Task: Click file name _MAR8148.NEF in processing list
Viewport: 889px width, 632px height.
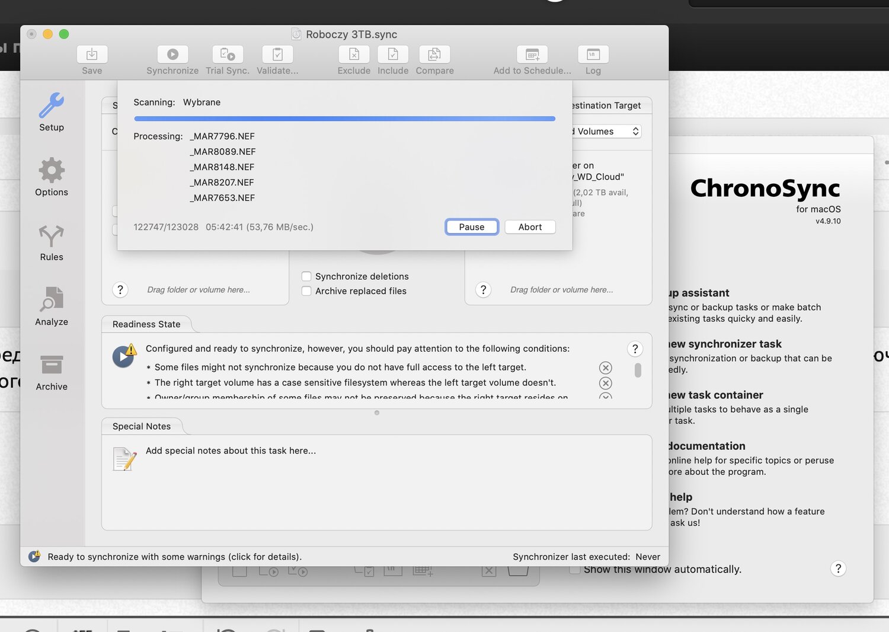Action: click(x=222, y=167)
